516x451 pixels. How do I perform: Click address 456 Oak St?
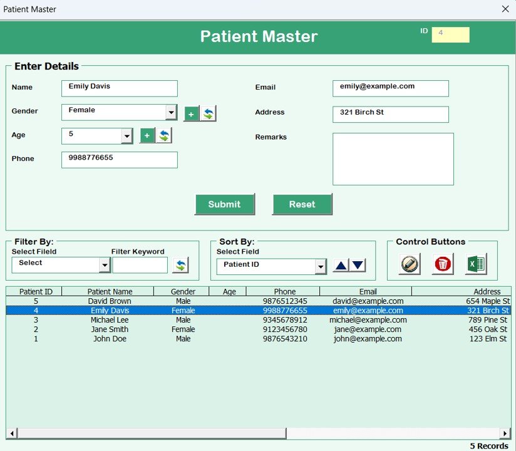click(x=488, y=329)
